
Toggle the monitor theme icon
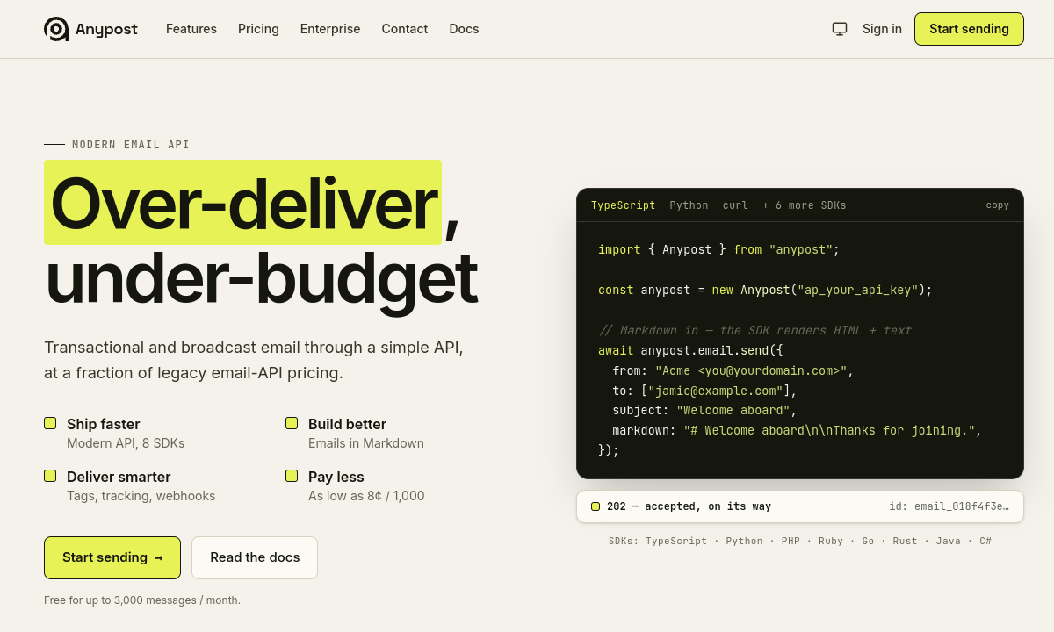pyautogui.click(x=840, y=29)
